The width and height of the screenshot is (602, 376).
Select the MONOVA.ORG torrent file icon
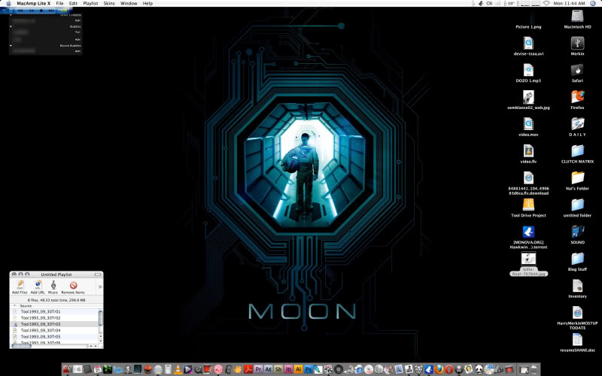[528, 232]
